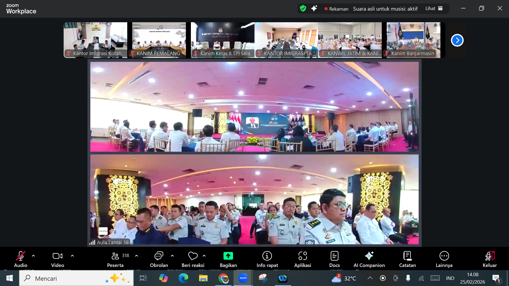Expand Beri reaksi options arrow
Viewport: 509px width, 286px height.
pos(204,256)
